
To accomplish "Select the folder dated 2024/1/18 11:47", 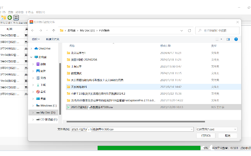I will [153, 80].
